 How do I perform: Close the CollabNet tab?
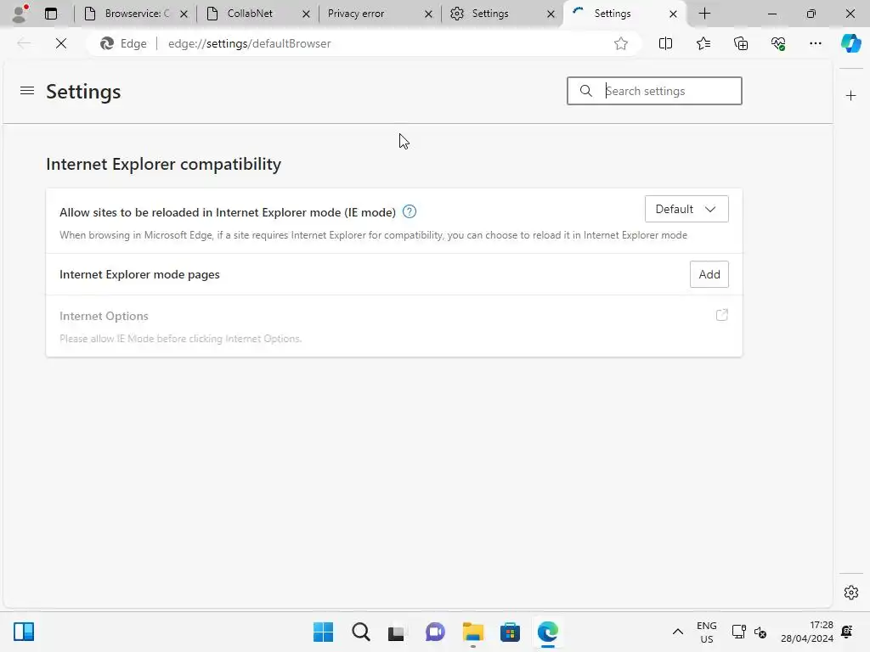tap(306, 14)
